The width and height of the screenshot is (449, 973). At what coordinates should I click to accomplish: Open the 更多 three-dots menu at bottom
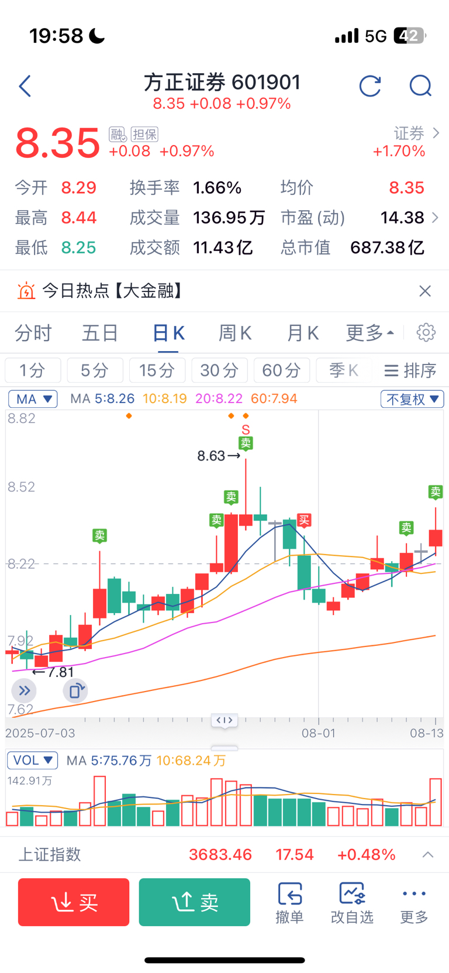pos(414,903)
